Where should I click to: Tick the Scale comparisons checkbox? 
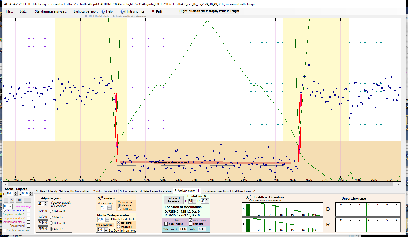pyautogui.click(x=5, y=230)
